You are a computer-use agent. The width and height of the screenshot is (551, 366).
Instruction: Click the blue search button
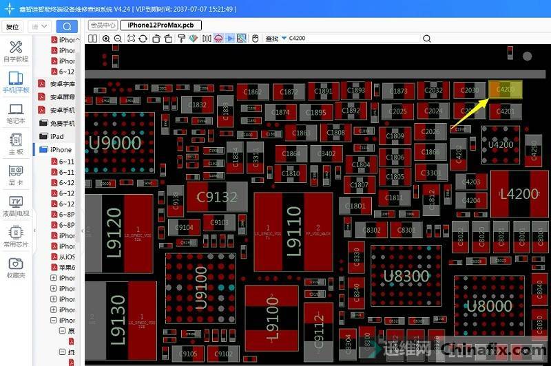[x=66, y=27]
